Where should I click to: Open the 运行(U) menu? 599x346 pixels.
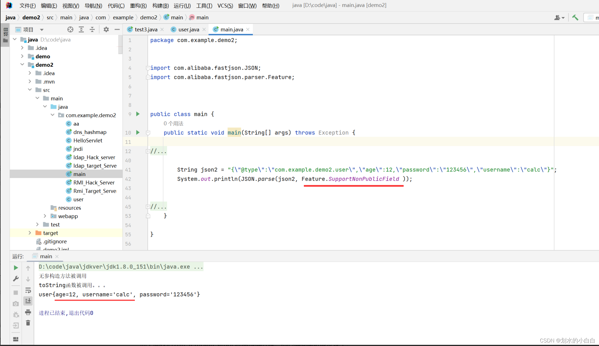click(182, 6)
